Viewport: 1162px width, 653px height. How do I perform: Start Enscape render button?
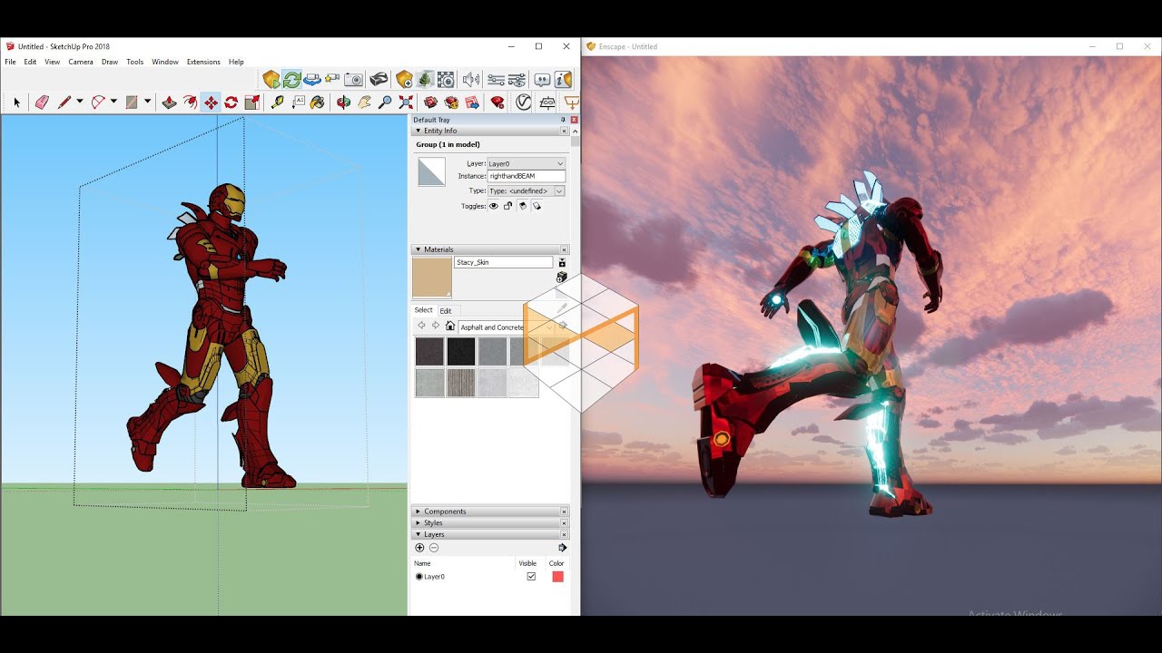pyautogui.click(x=271, y=80)
